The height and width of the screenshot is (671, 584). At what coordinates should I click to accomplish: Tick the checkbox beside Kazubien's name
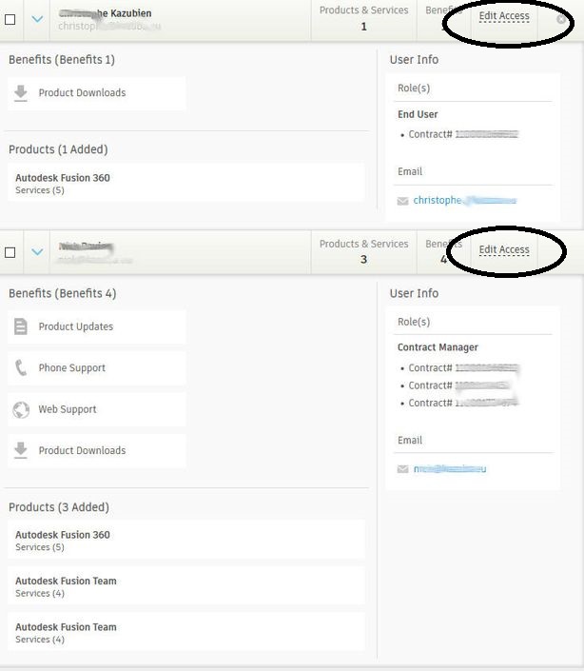click(x=10, y=19)
